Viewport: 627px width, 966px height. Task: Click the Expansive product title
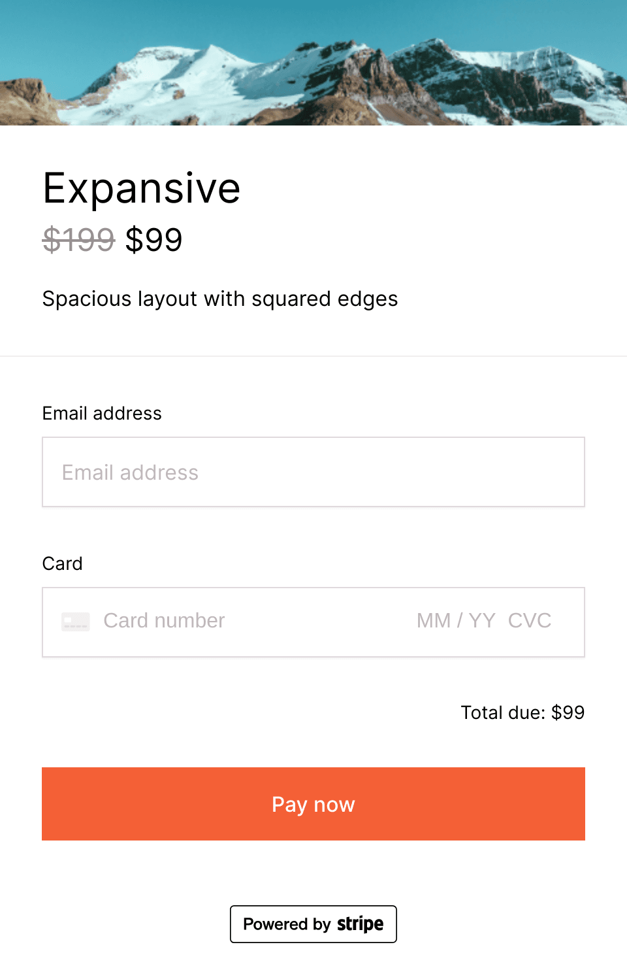142,188
